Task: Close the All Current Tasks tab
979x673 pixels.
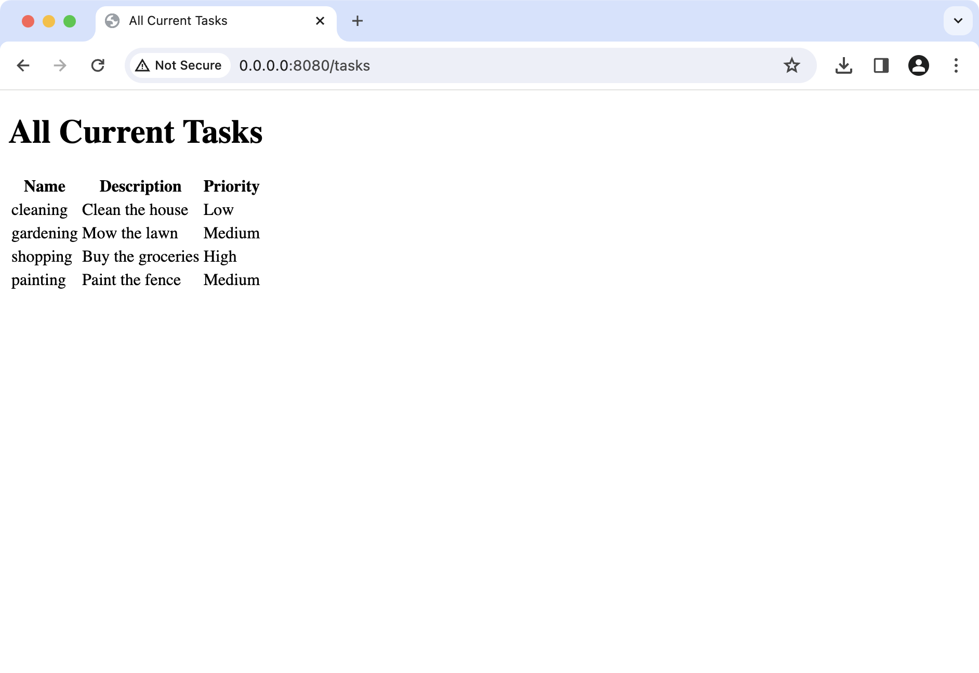Action: pos(320,21)
